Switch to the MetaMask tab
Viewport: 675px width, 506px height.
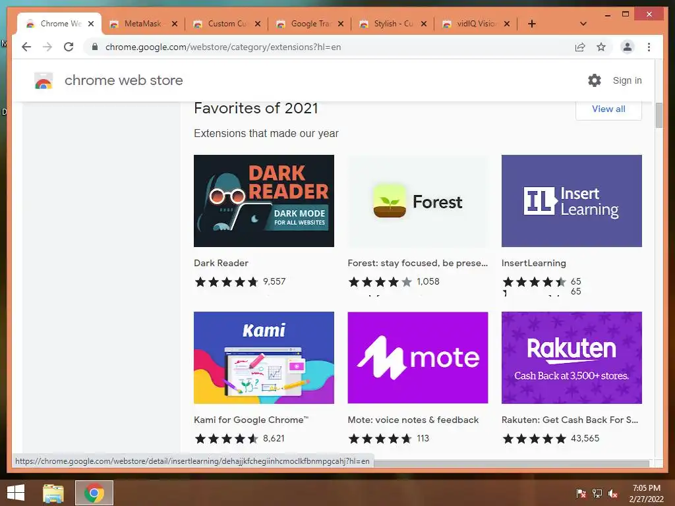[143, 24]
